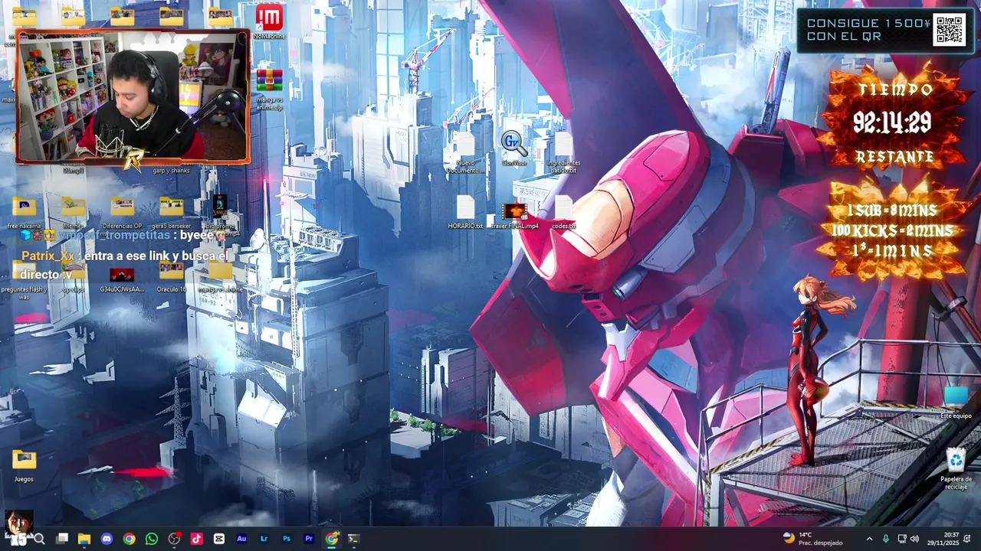This screenshot has width=981, height=551.
Task: Open the manga vs anime.zip archive
Action: (269, 88)
